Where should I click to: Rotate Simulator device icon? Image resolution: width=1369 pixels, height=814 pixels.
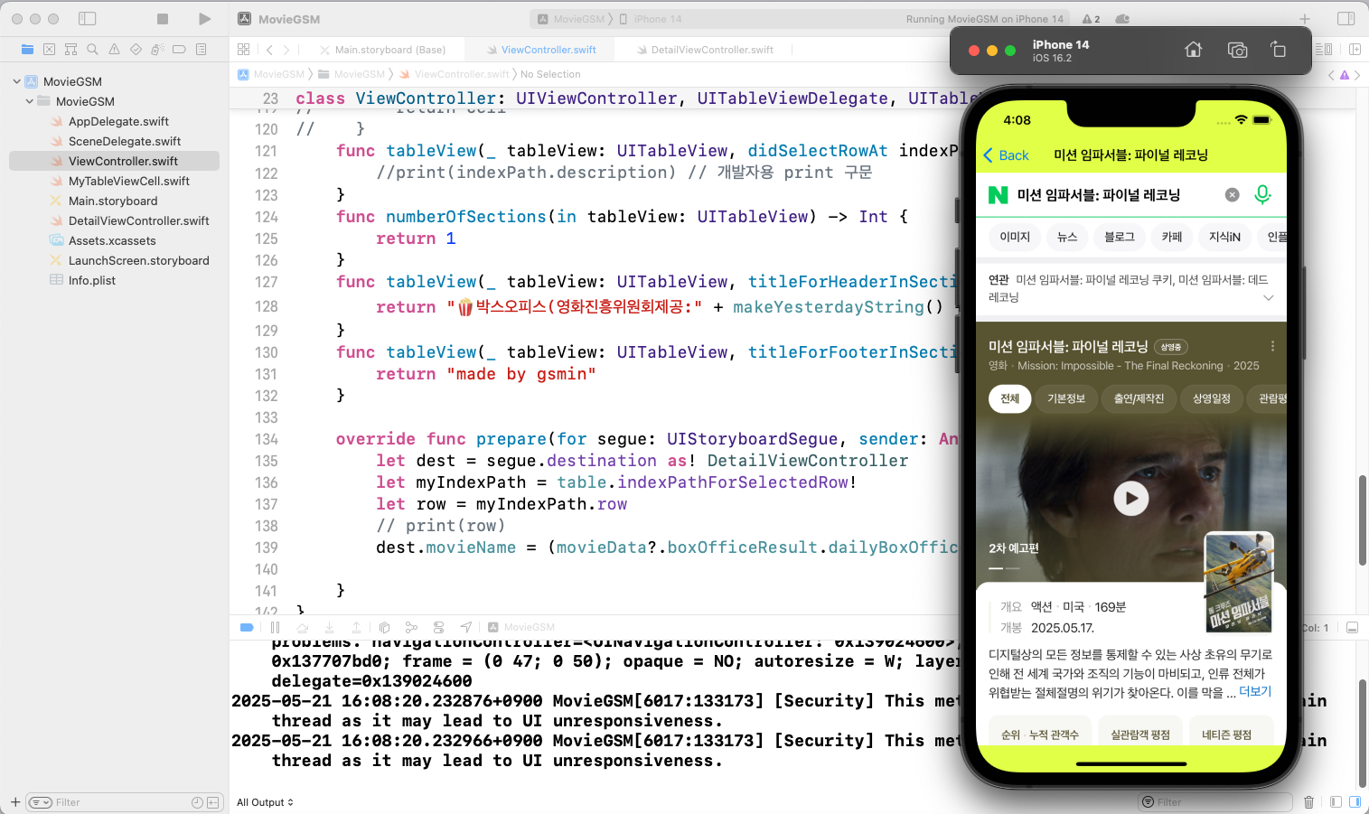point(1278,50)
